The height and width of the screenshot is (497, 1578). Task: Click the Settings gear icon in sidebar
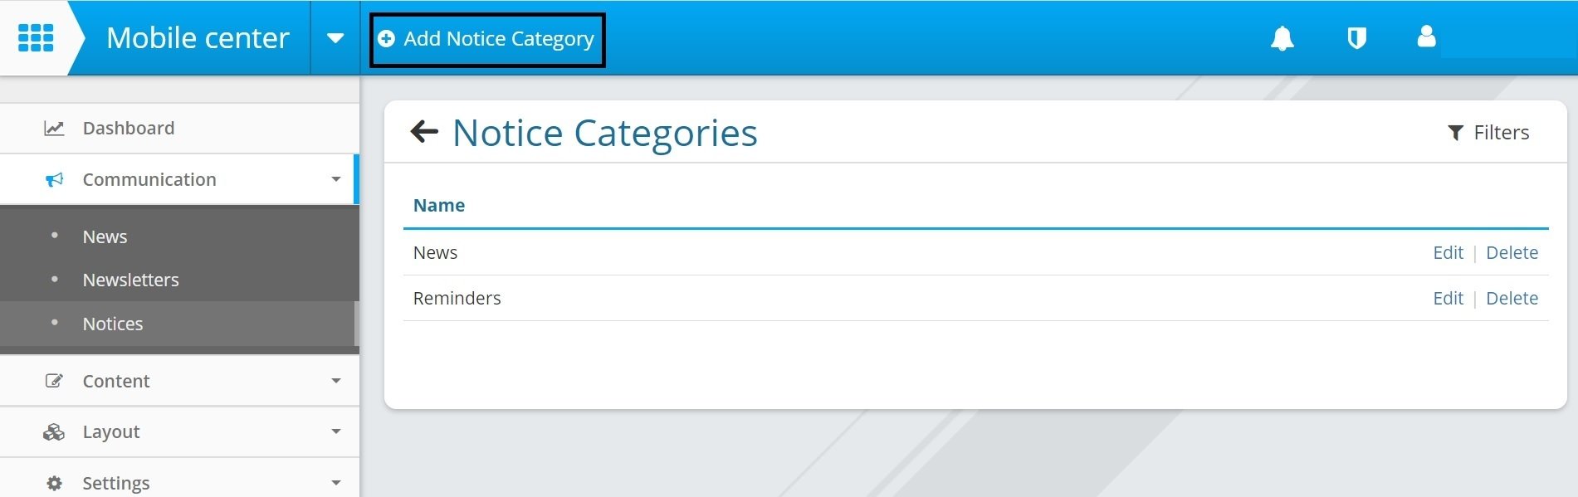[x=55, y=483]
